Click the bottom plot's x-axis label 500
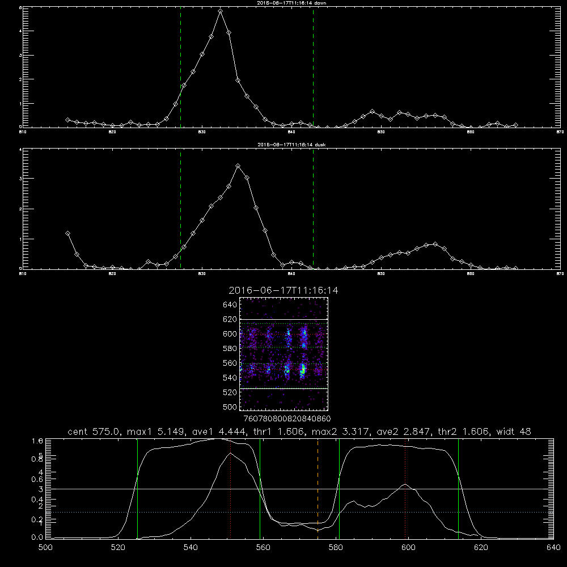 point(45,548)
